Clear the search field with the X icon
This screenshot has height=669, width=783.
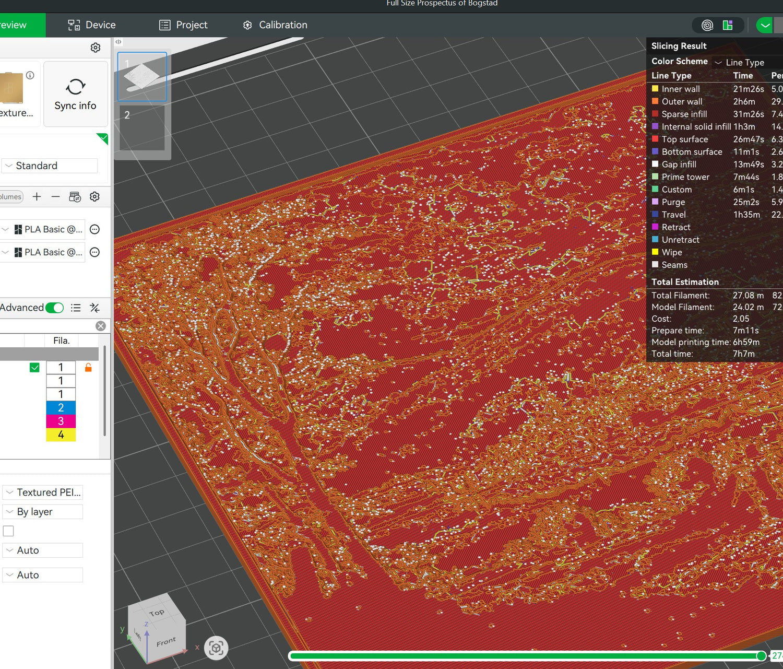click(x=101, y=326)
